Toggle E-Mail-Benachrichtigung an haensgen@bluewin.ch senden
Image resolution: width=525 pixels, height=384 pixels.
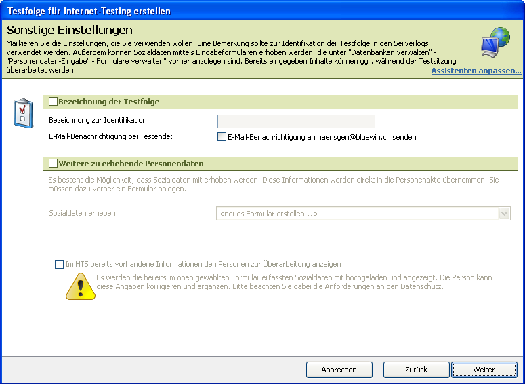(222, 137)
